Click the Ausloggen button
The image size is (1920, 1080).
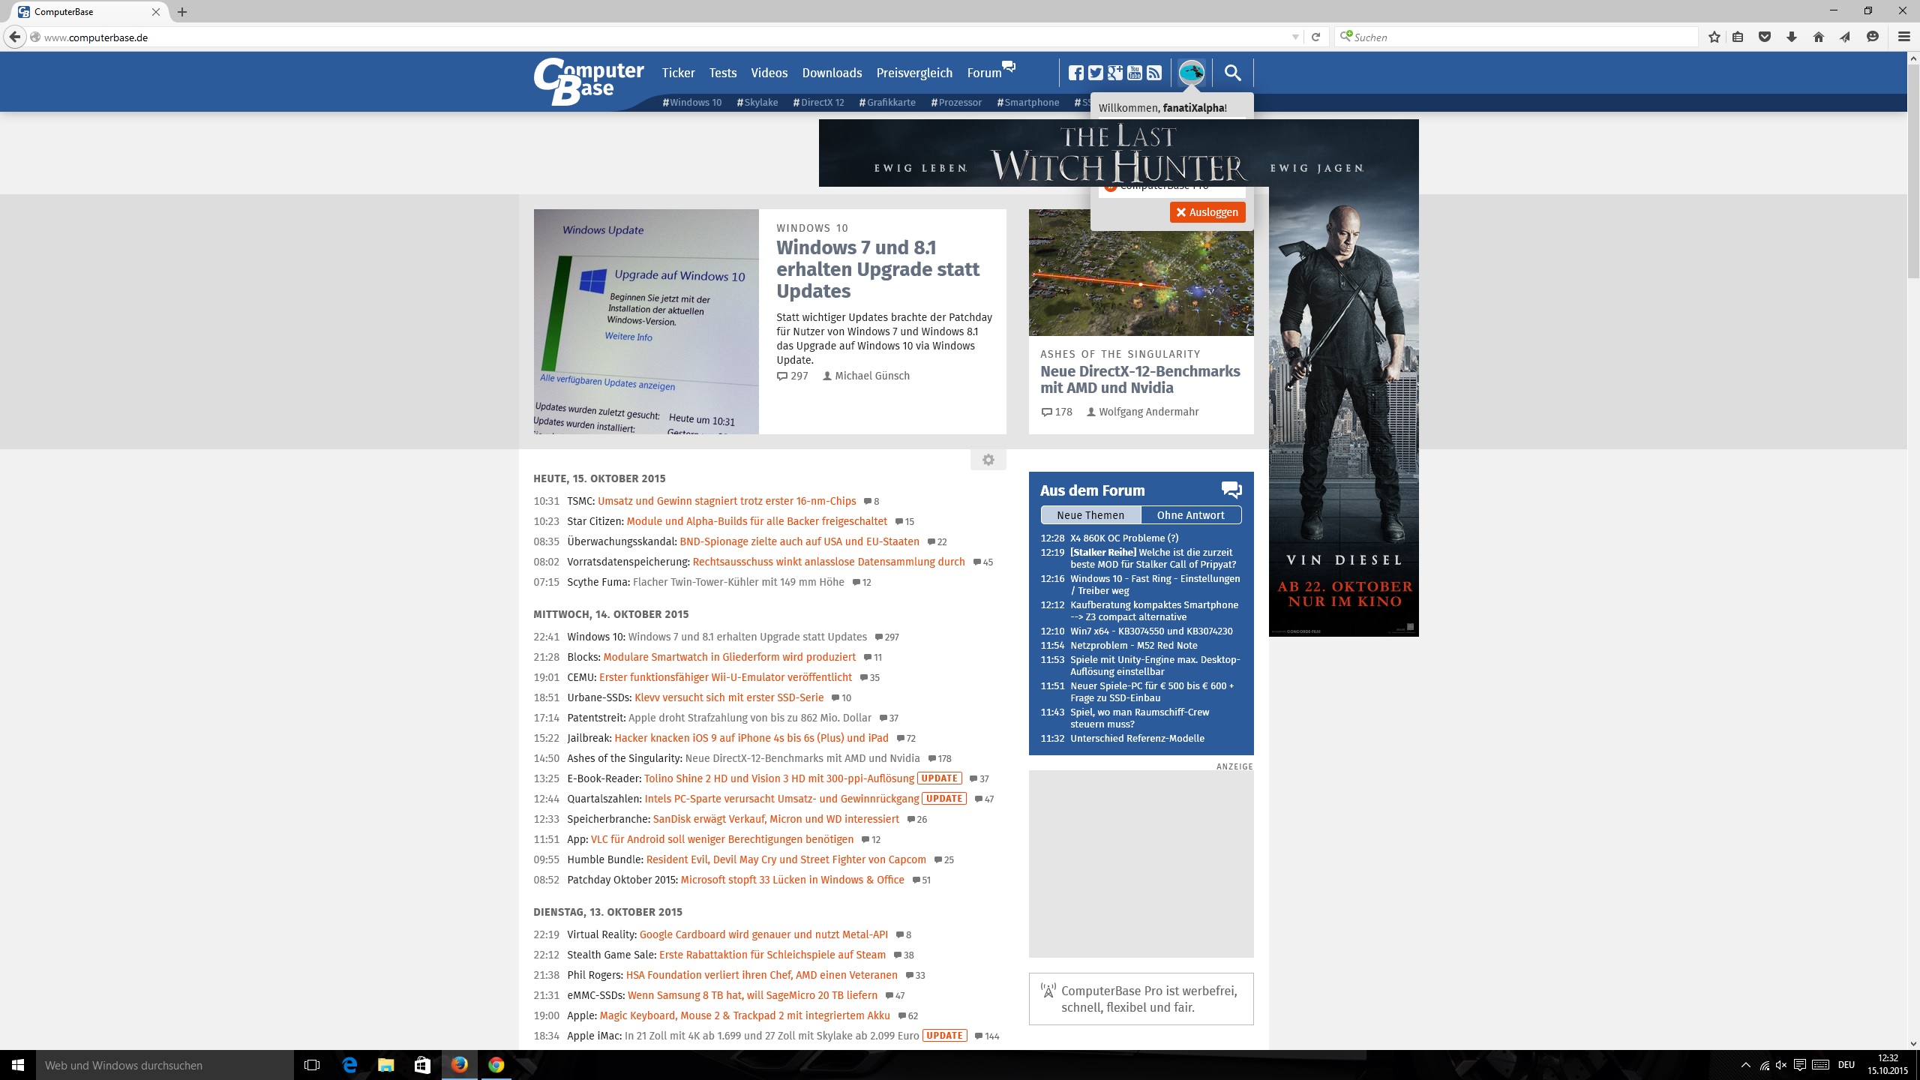pos(1207,212)
